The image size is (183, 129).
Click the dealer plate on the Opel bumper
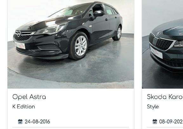20,45
